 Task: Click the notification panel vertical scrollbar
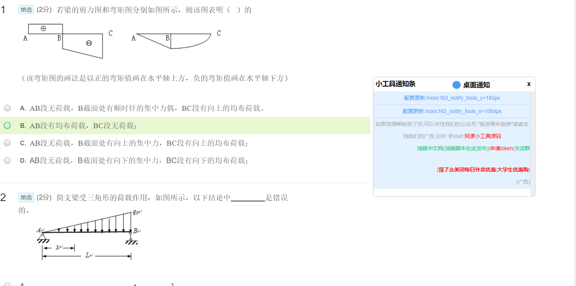533,144
